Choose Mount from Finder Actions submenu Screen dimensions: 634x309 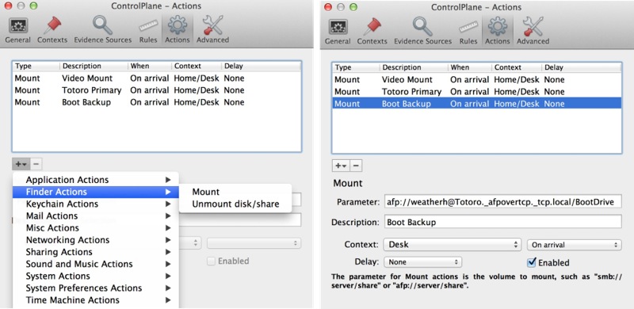(235, 192)
